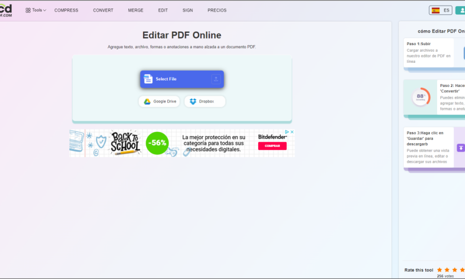Close the ad using the X icon

(292, 132)
